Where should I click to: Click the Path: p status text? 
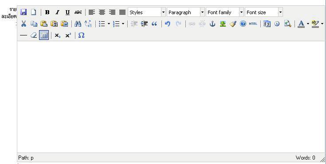pyautogui.click(x=26, y=158)
